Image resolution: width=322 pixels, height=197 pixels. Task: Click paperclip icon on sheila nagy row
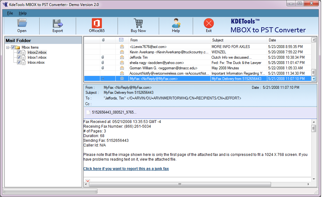pyautogui.click(x=103, y=62)
